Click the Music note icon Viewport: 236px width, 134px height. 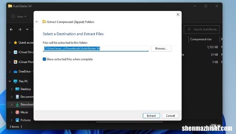click(17, 112)
